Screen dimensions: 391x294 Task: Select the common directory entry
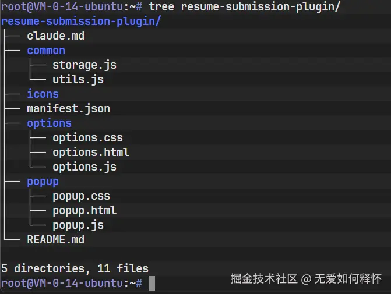tap(46, 51)
